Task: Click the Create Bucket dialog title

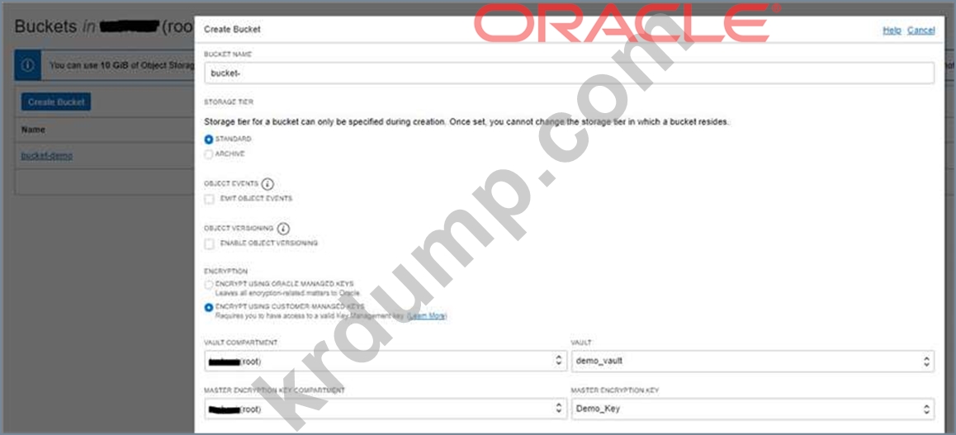Action: coord(232,29)
